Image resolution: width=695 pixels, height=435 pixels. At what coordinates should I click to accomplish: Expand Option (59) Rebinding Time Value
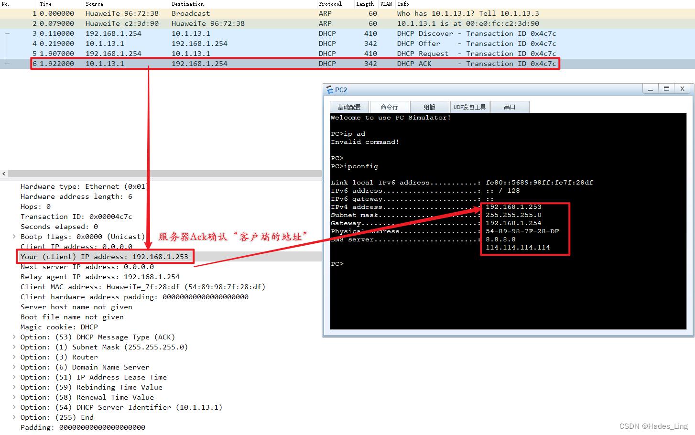pos(14,387)
